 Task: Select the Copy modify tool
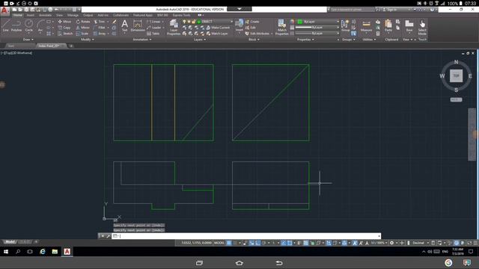64,28
